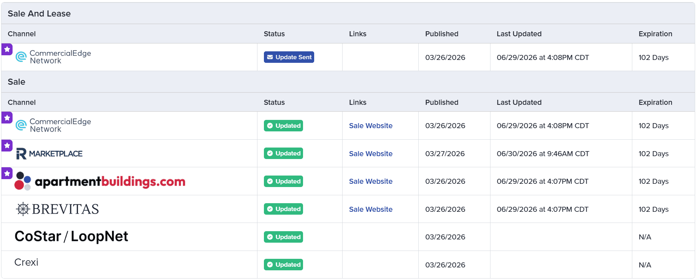Open the apartmentbuildings.com channel logo
The image size is (698, 280).
click(x=100, y=181)
